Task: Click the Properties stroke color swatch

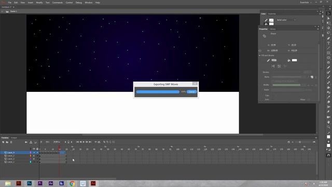Action: click(274, 60)
